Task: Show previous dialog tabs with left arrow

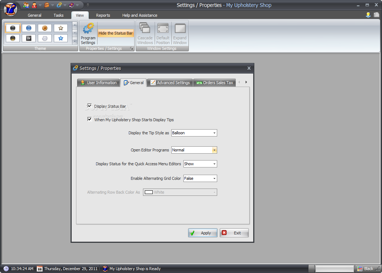Action: (x=239, y=82)
